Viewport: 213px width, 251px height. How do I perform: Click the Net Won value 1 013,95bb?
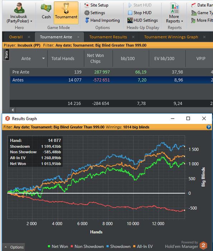[x=51, y=164]
